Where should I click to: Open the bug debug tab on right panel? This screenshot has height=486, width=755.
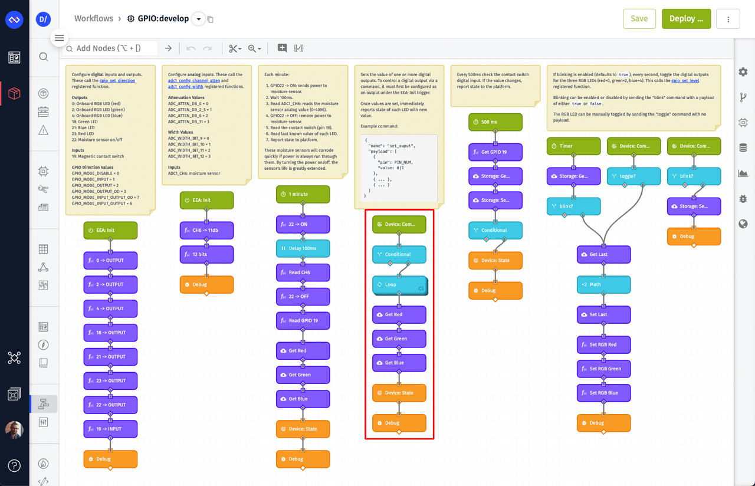tap(743, 199)
